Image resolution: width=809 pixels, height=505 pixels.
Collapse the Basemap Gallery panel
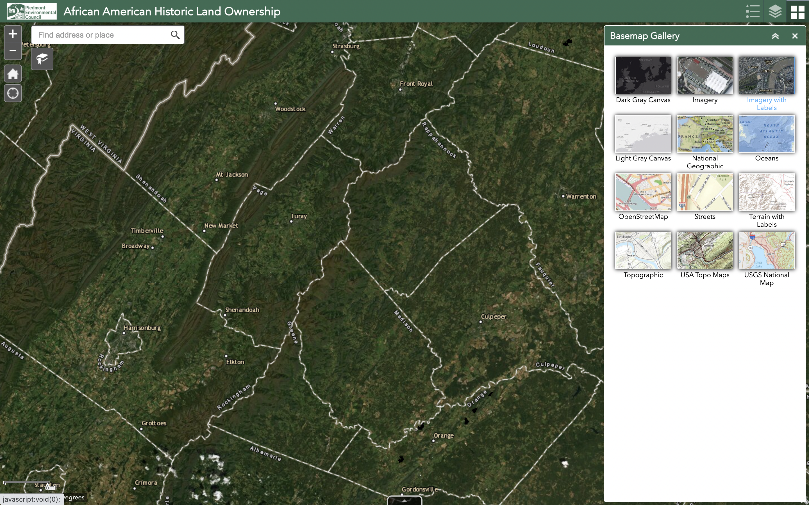(x=775, y=36)
